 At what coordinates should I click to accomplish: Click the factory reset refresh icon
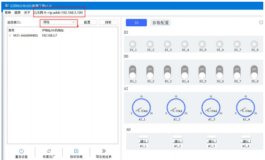pyautogui.click(x=49, y=151)
